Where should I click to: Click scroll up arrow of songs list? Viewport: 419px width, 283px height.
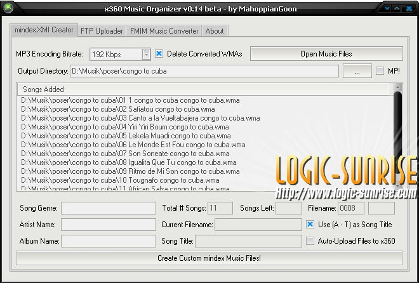coord(398,88)
